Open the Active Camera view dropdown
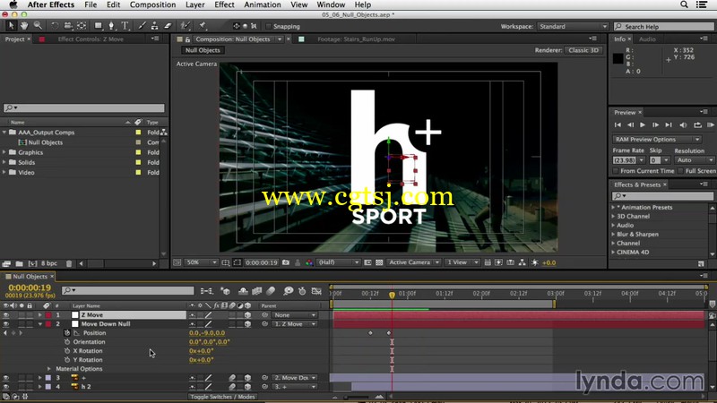 tap(414, 262)
